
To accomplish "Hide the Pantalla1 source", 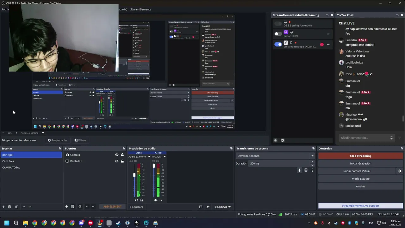I will click(x=117, y=161).
